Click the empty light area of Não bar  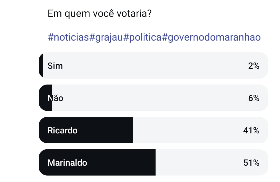(x=156, y=98)
